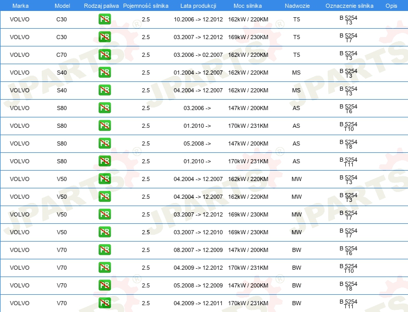Click the Opis column header
408x312 pixels.
click(x=391, y=6)
